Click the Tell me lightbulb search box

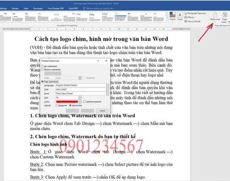[x=99, y=9]
